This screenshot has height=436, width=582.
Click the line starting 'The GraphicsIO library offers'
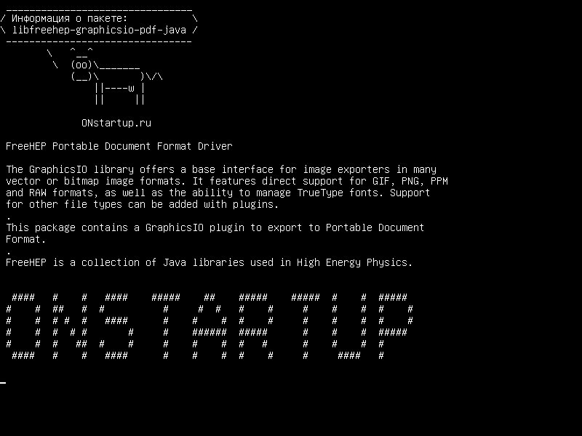221,169
